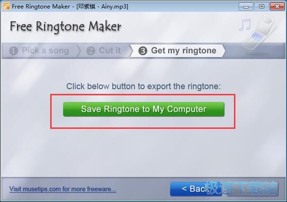Minimize the Free Ringtone Maker window
Viewport: 287px width, 202px height.
(x=246, y=7)
